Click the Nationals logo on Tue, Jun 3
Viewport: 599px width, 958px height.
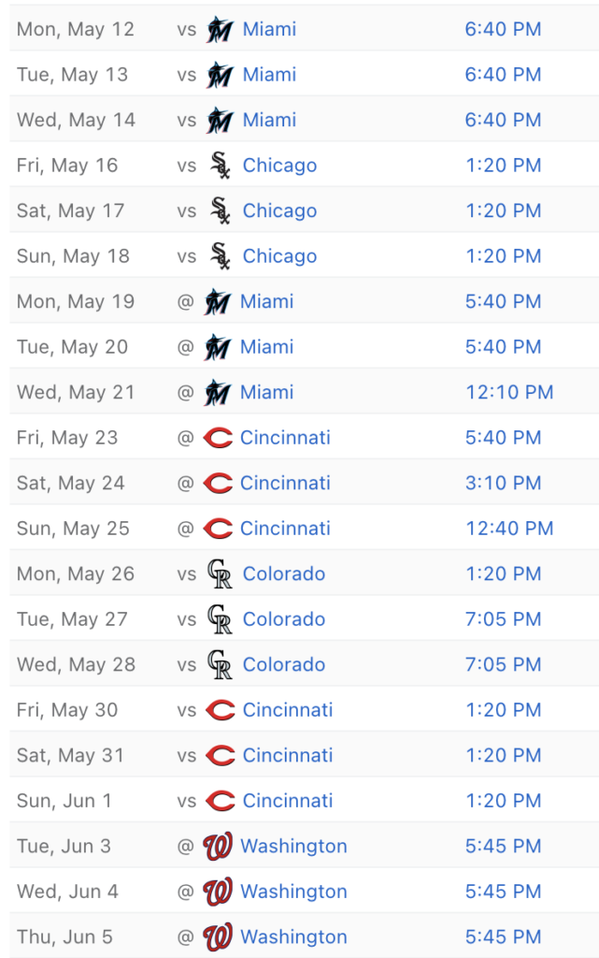point(218,846)
